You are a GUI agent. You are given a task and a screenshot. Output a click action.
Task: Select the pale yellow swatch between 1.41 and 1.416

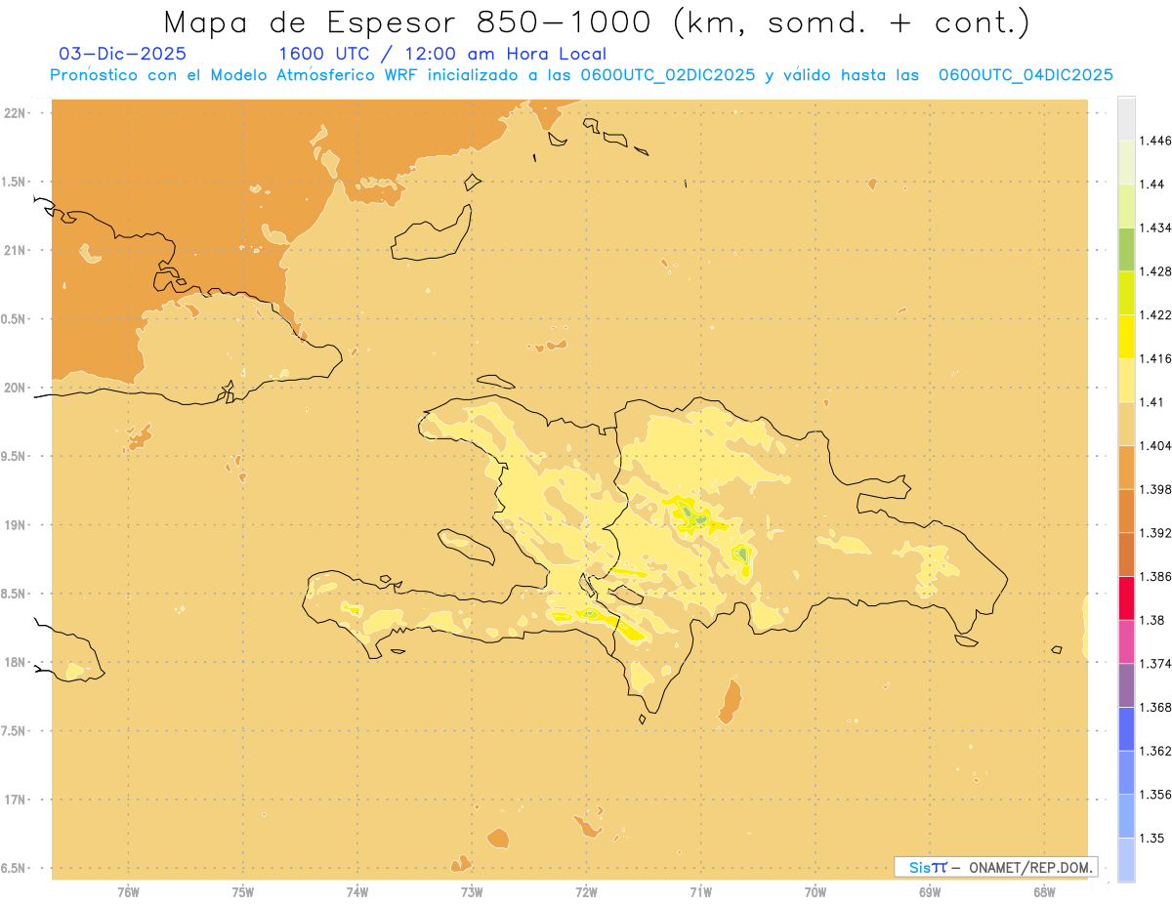(x=1126, y=380)
